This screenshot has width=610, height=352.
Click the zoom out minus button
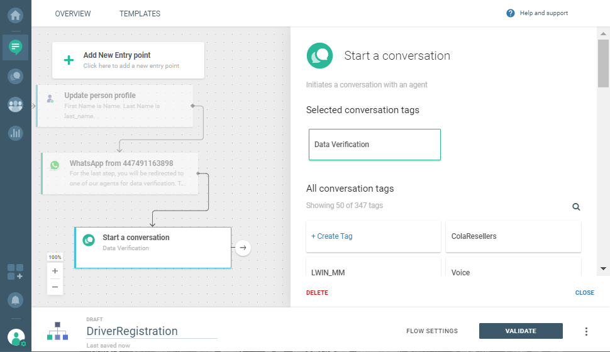55,287
